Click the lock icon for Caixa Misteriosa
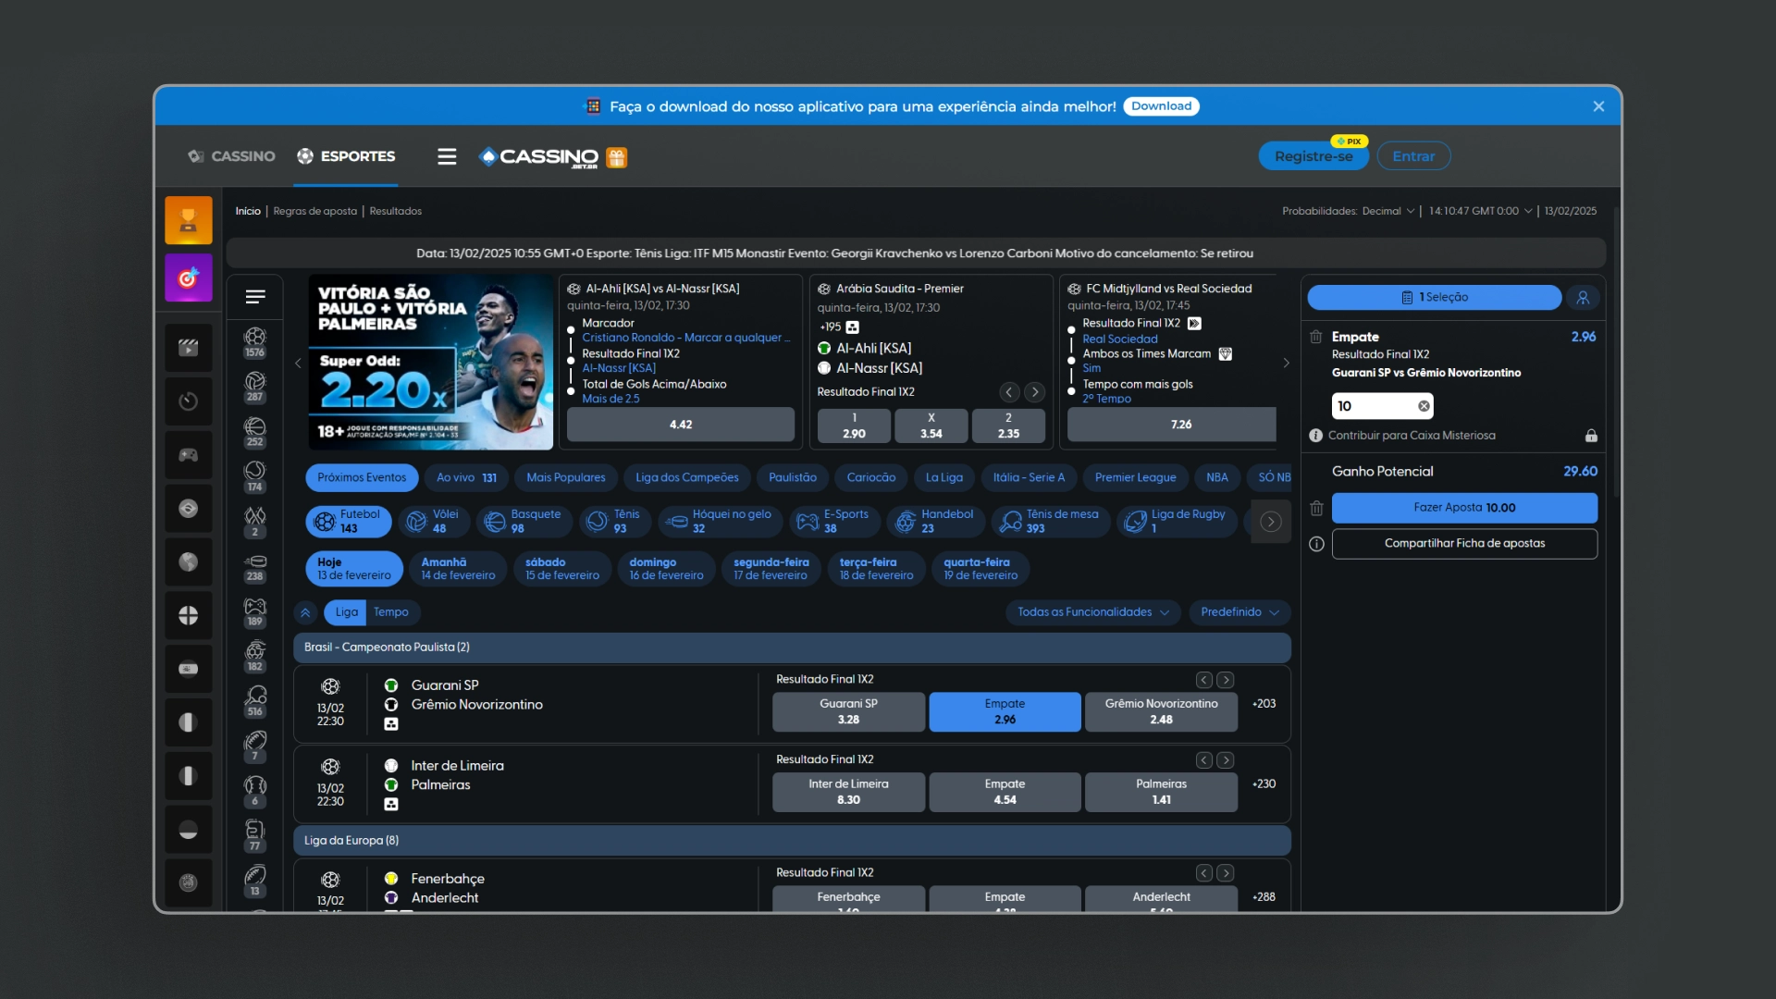Viewport: 1776px width, 999px height. coord(1591,435)
